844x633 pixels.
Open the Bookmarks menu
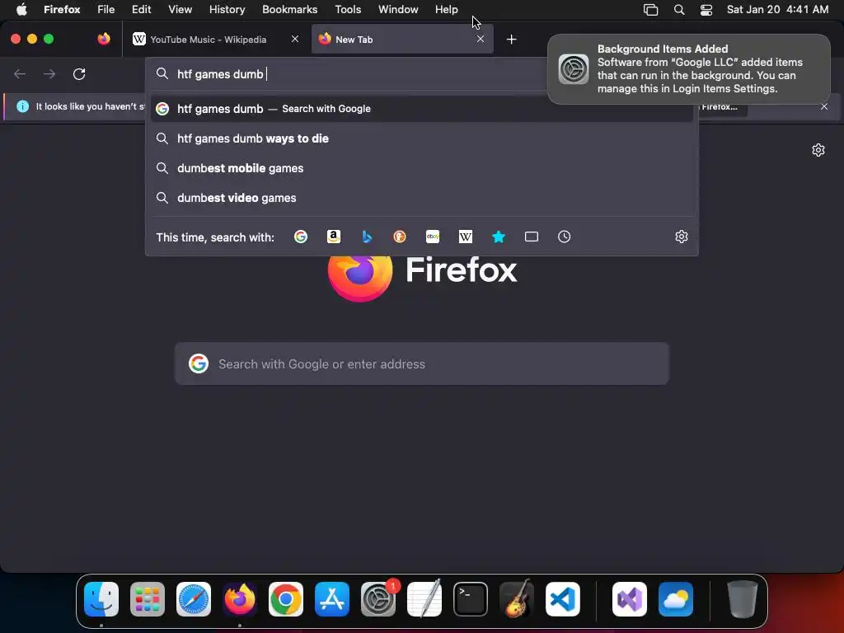[x=289, y=9]
